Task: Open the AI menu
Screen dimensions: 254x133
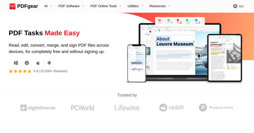Action: click(x=46, y=6)
